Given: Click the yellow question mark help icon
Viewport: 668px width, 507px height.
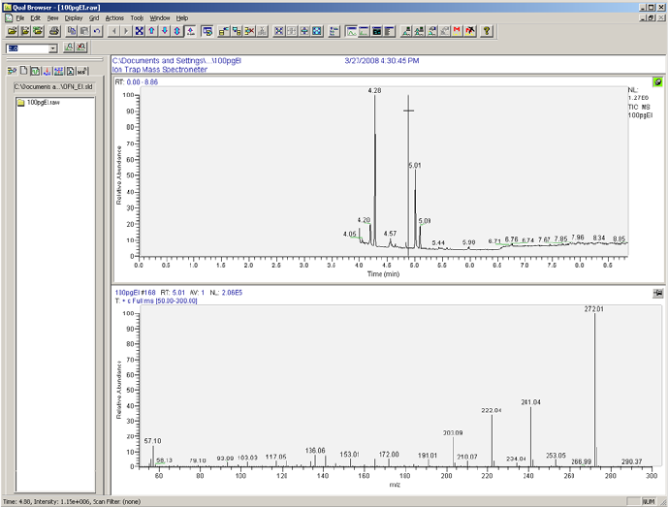Looking at the screenshot, I should click(x=487, y=31).
